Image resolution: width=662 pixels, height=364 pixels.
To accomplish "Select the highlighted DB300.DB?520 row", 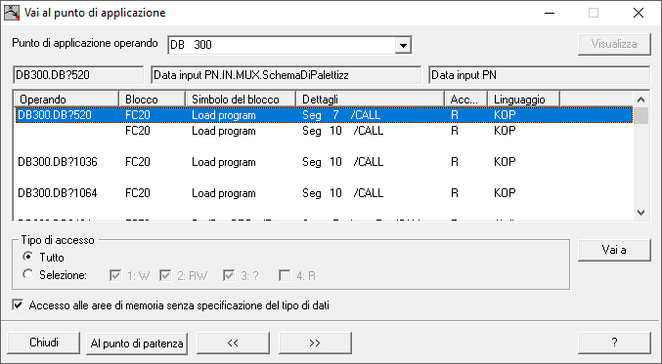I will 324,115.
